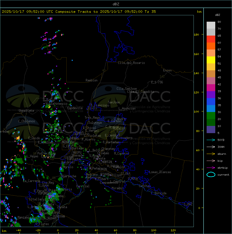
Task: Click the 'Potrerillos' map label
Action: click(47, 153)
